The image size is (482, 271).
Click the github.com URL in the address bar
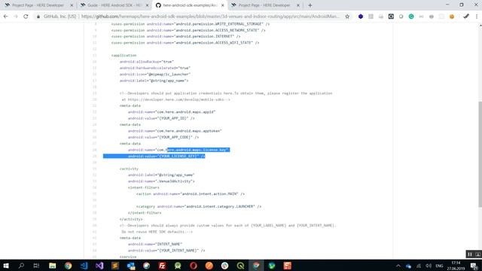click(210, 17)
